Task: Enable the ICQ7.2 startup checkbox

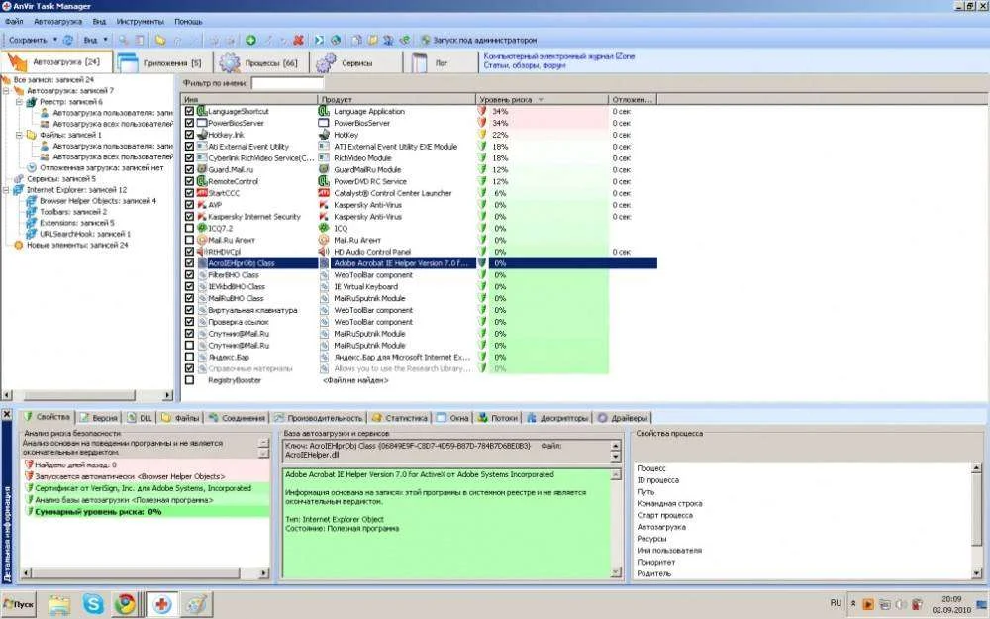Action: click(190, 228)
